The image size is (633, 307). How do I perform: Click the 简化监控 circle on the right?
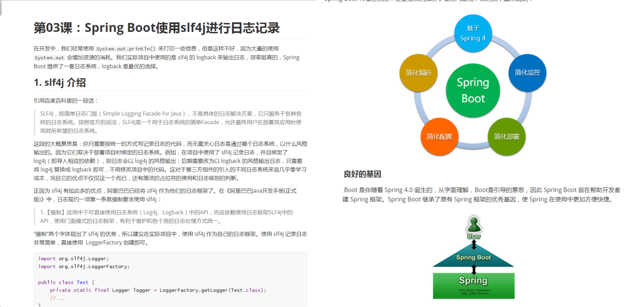pos(527,73)
